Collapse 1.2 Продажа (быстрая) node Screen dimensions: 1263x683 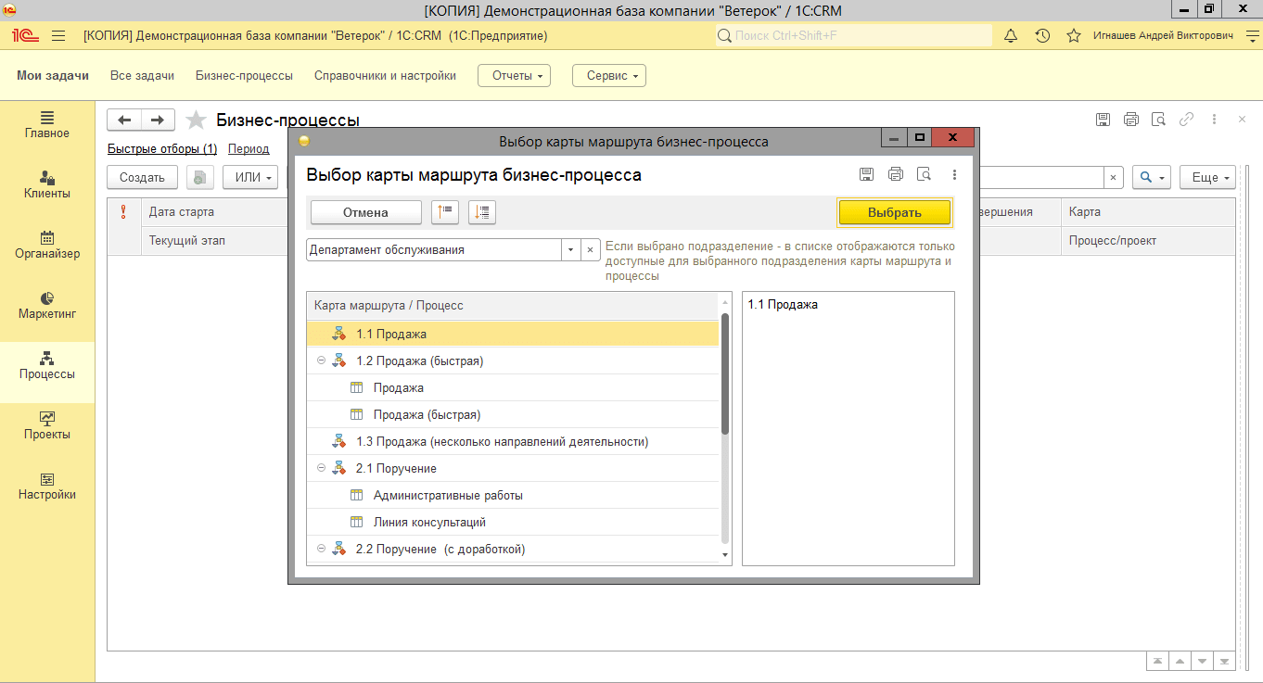(321, 360)
